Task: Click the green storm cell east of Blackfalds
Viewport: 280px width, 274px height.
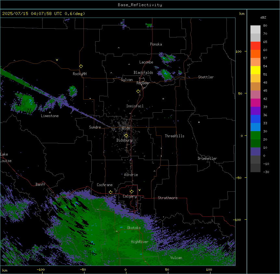Action: (166, 75)
